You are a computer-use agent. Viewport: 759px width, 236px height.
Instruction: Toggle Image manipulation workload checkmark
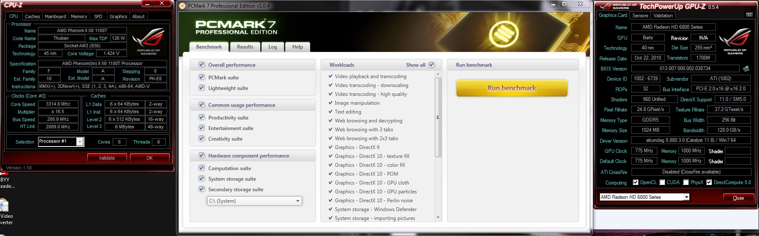330,103
